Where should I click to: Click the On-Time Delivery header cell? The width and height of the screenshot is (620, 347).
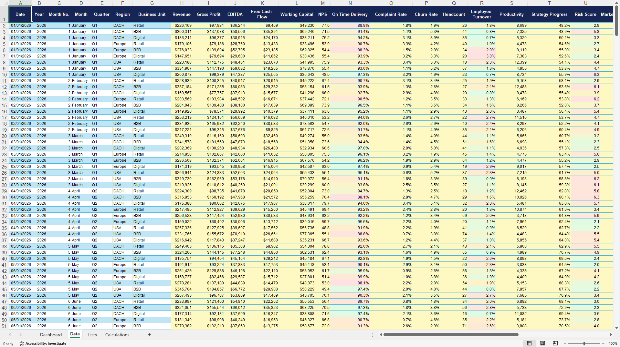pos(350,14)
